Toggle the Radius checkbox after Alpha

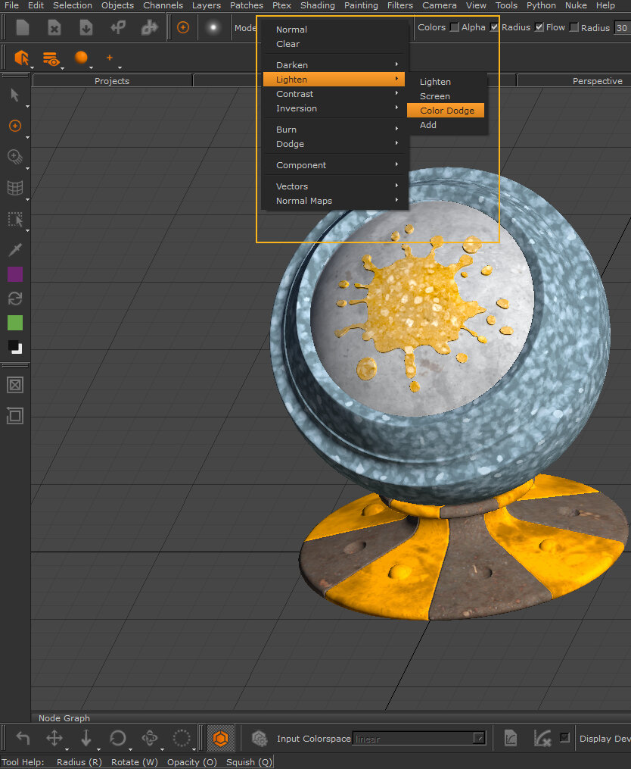[x=494, y=27]
